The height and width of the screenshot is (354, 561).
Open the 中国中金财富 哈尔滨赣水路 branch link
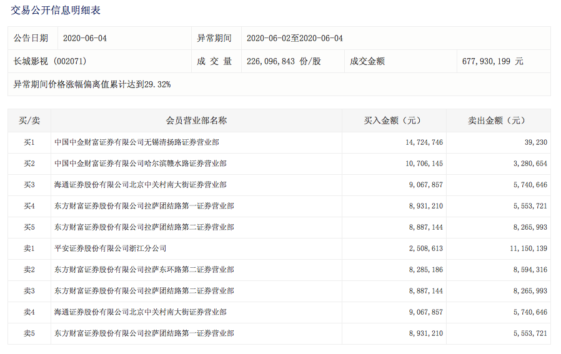coord(140,164)
